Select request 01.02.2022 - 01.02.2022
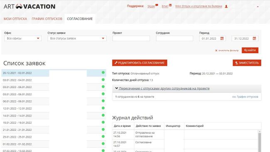 tap(54, 144)
